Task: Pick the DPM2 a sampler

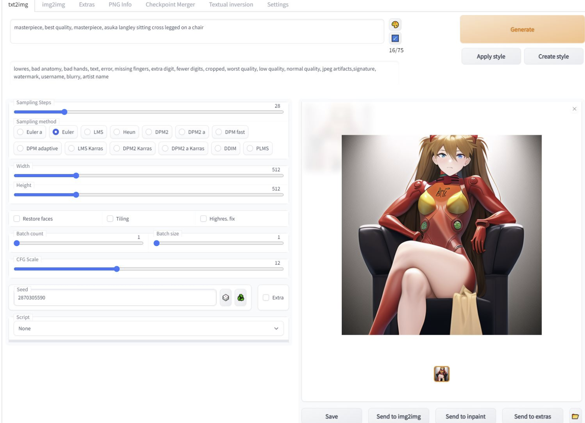Action: (192, 132)
